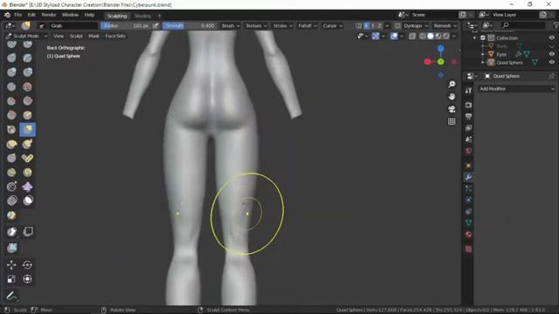Open the Modifiers wrench properties tab
Image resolution: width=559 pixels, height=314 pixels.
(x=468, y=177)
